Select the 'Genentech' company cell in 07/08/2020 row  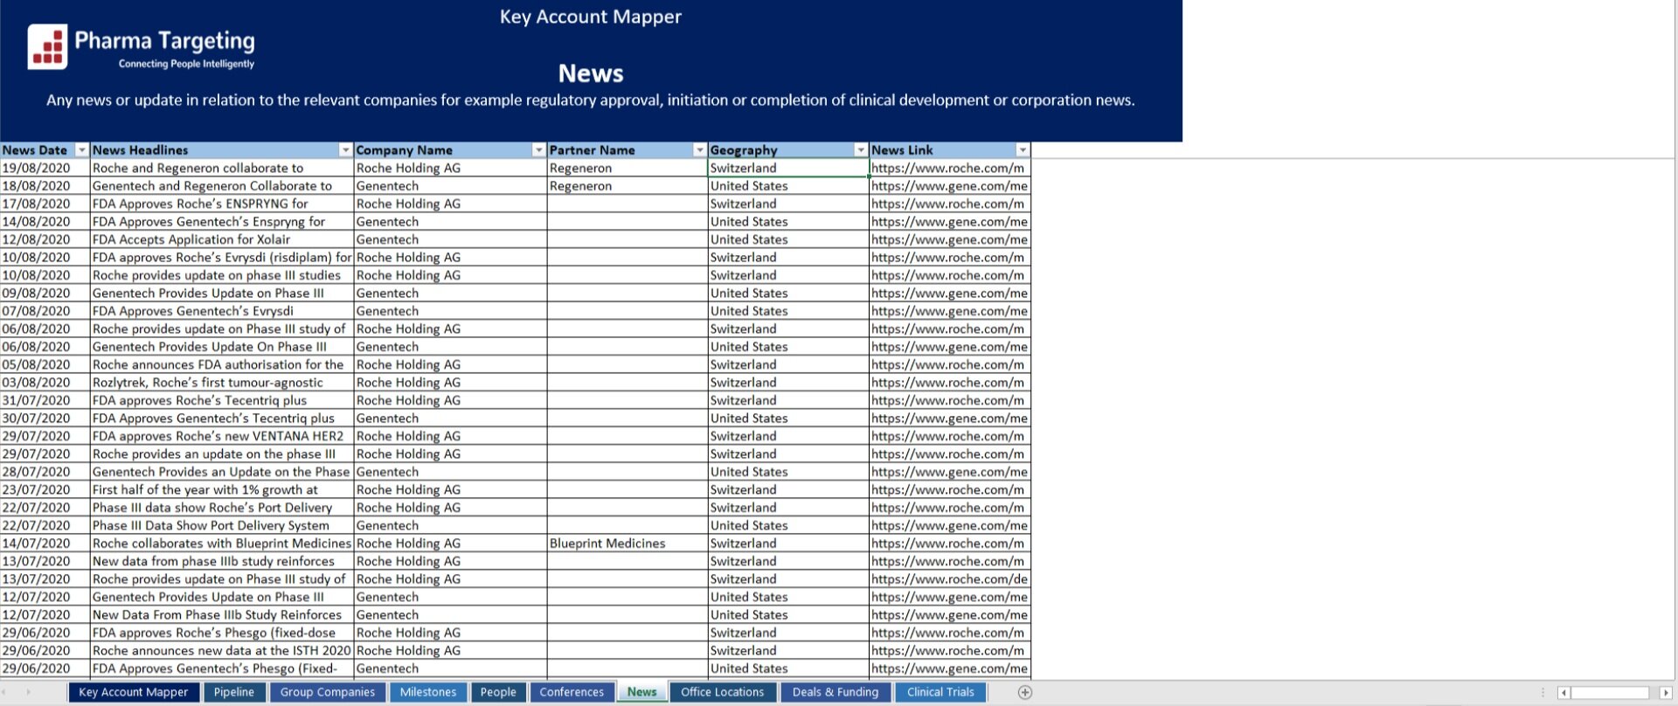[x=450, y=311]
